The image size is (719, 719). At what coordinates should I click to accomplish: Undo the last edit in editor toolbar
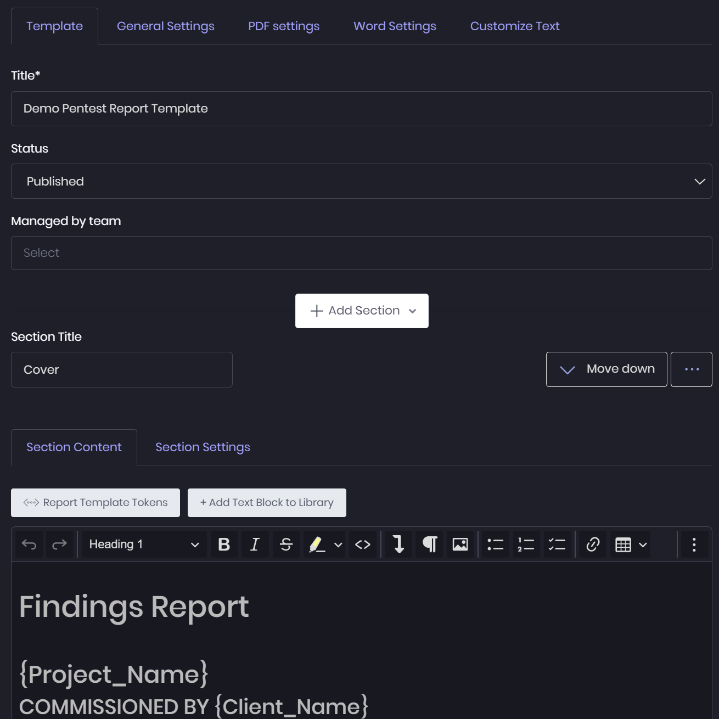(x=29, y=544)
